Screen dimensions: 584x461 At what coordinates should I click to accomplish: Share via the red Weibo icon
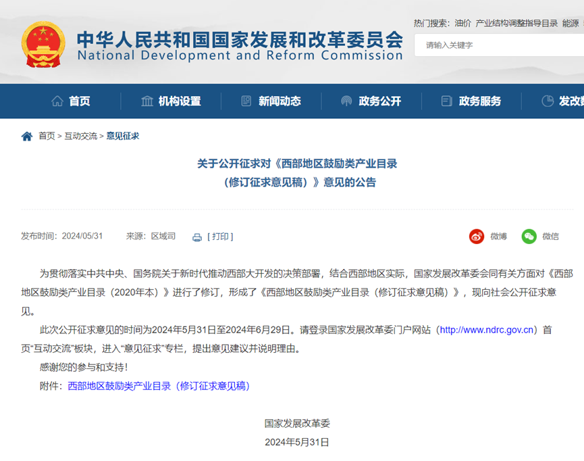coord(477,236)
